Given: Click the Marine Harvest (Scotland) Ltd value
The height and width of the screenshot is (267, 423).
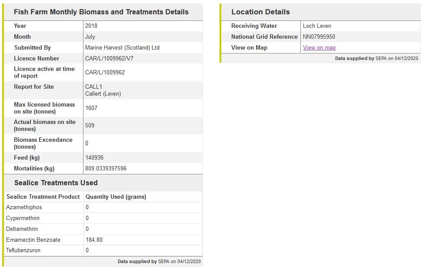Looking at the screenshot, I should (122, 48).
